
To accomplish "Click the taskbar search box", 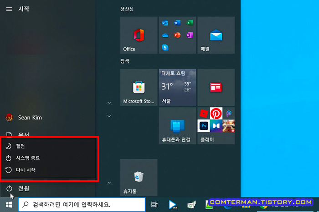I will (82, 204).
